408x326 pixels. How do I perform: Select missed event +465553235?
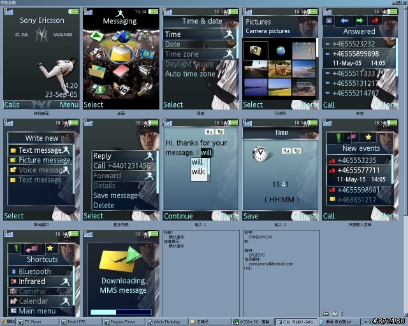click(359, 160)
